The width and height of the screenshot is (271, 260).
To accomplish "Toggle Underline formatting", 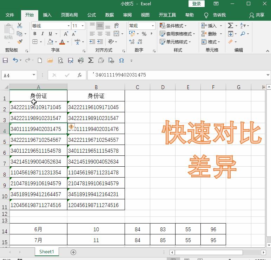I will point(50,34).
